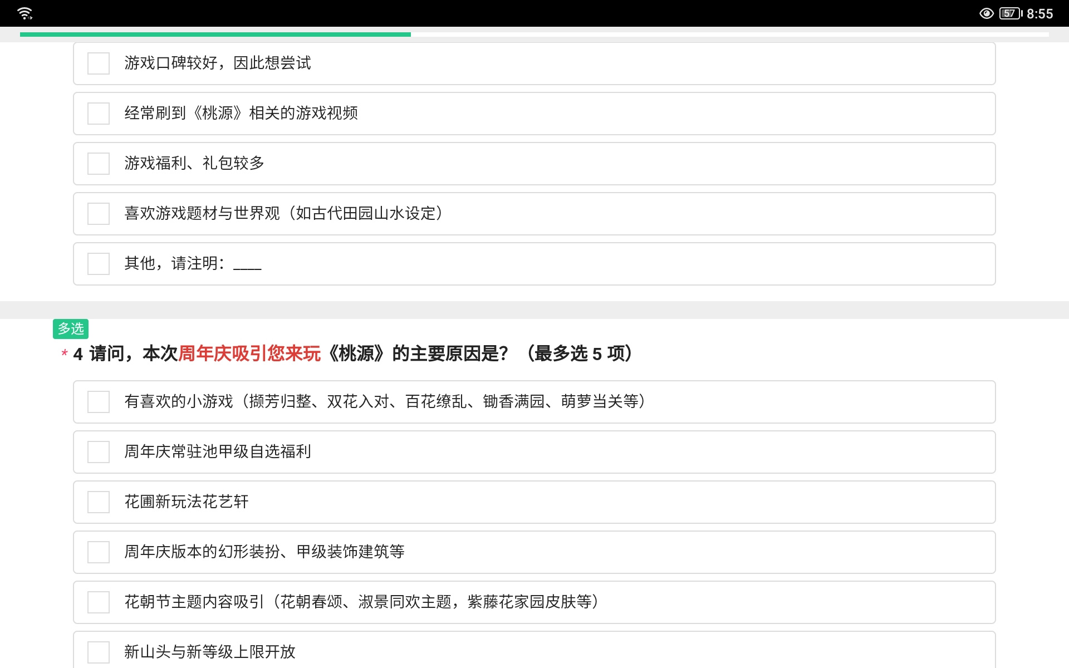Click the option text 周年庆版本的幻形装扮、甲级装饰建筑等
This screenshot has height=668, width=1069.
tap(264, 552)
